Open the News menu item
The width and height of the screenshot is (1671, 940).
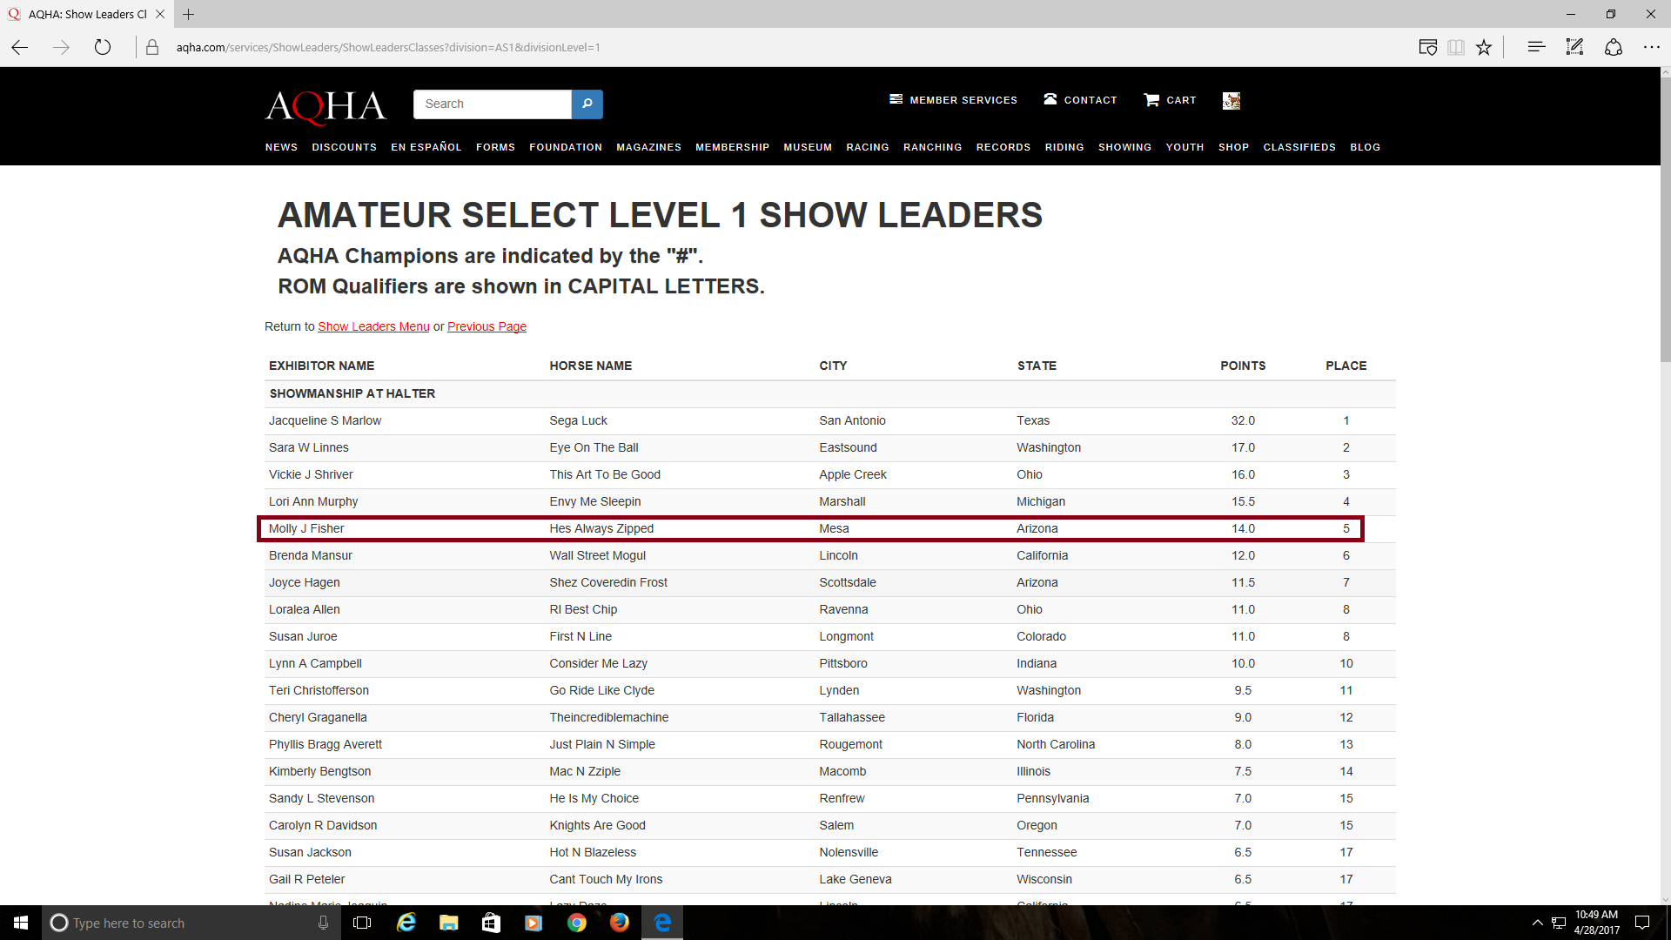(281, 147)
